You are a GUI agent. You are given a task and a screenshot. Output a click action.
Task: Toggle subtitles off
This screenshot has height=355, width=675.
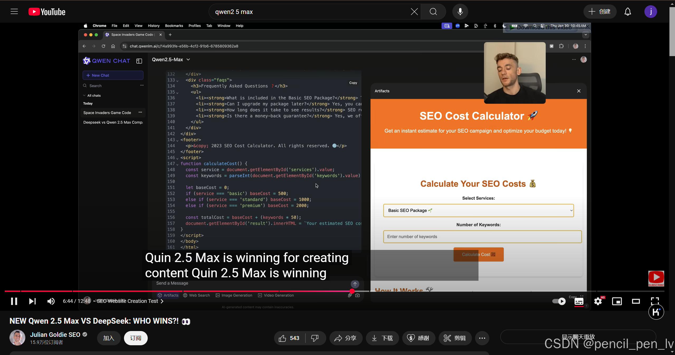[x=579, y=301]
